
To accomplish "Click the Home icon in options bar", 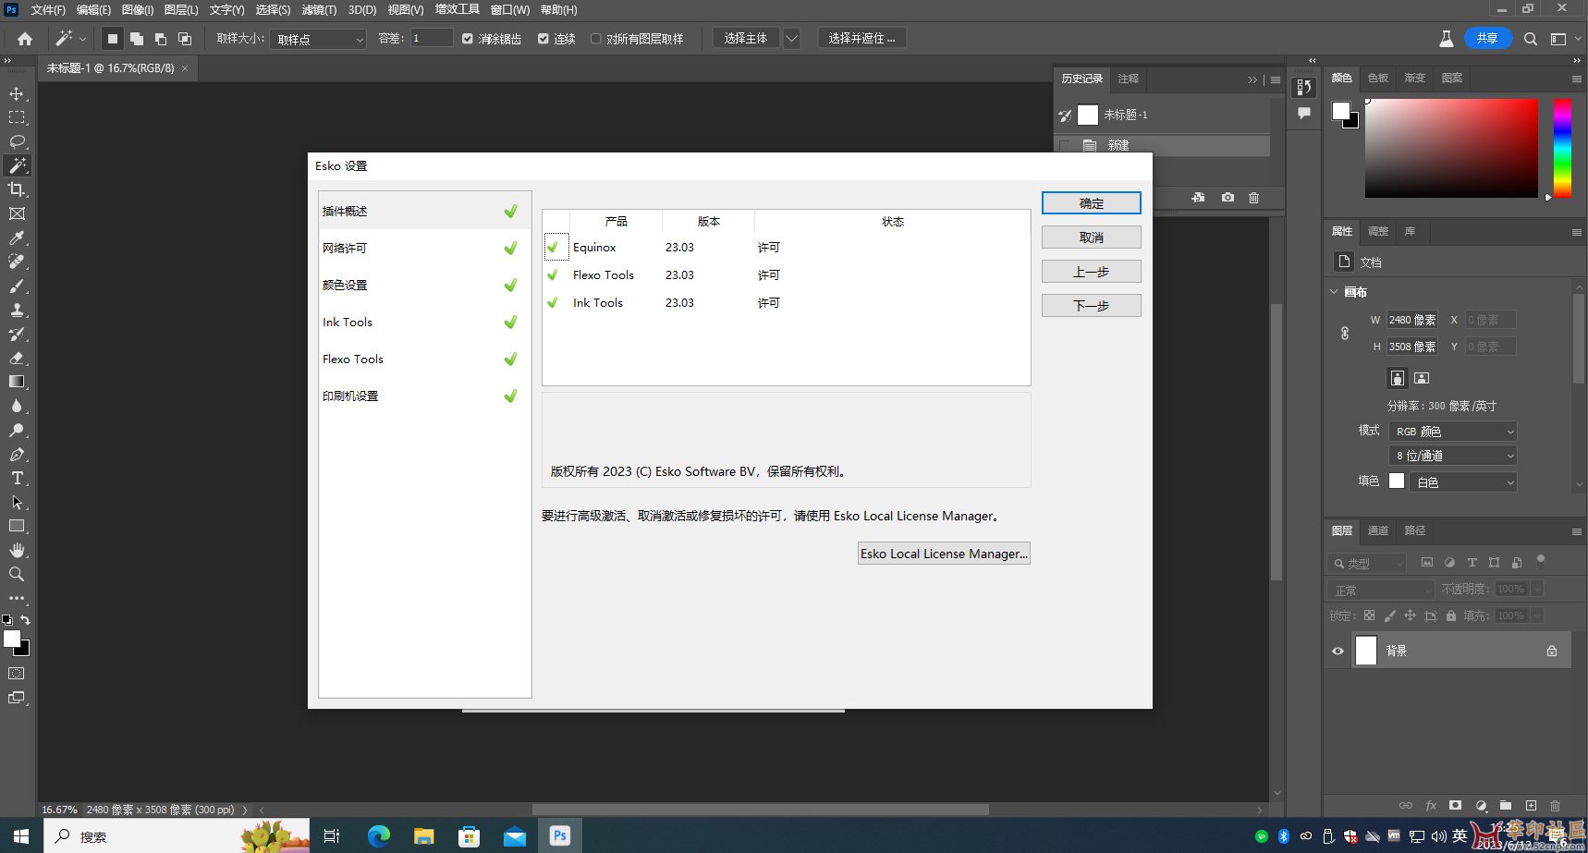I will tap(25, 39).
